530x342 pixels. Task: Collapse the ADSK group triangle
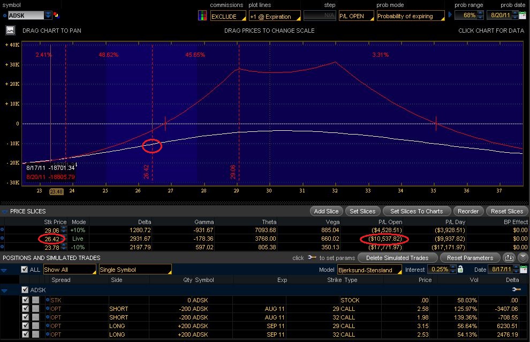pos(4,291)
